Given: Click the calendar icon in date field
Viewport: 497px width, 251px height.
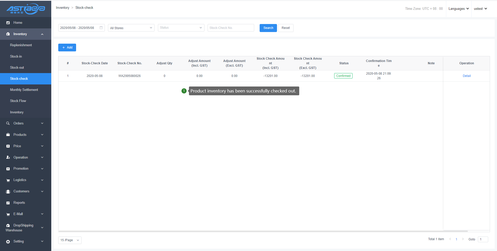Looking at the screenshot, I should point(101,28).
